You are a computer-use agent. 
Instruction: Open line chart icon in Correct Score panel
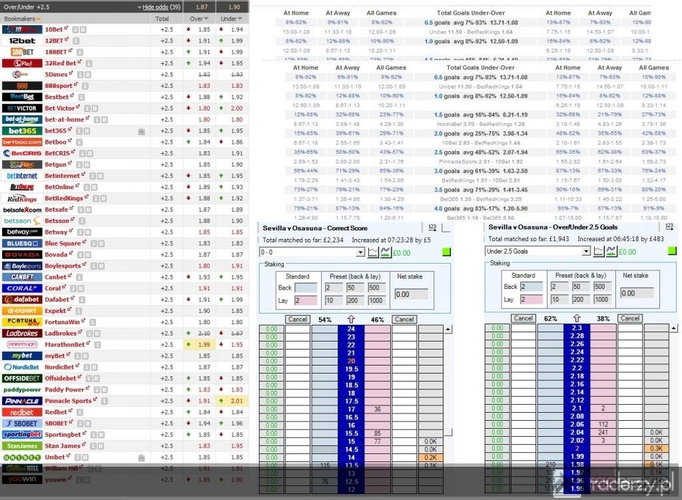coord(373,252)
